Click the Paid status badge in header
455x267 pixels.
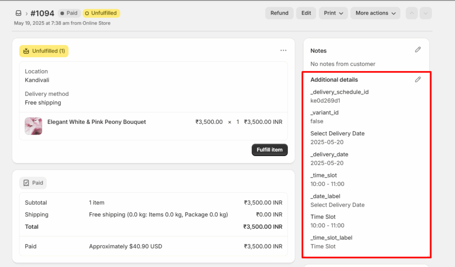(x=68, y=13)
